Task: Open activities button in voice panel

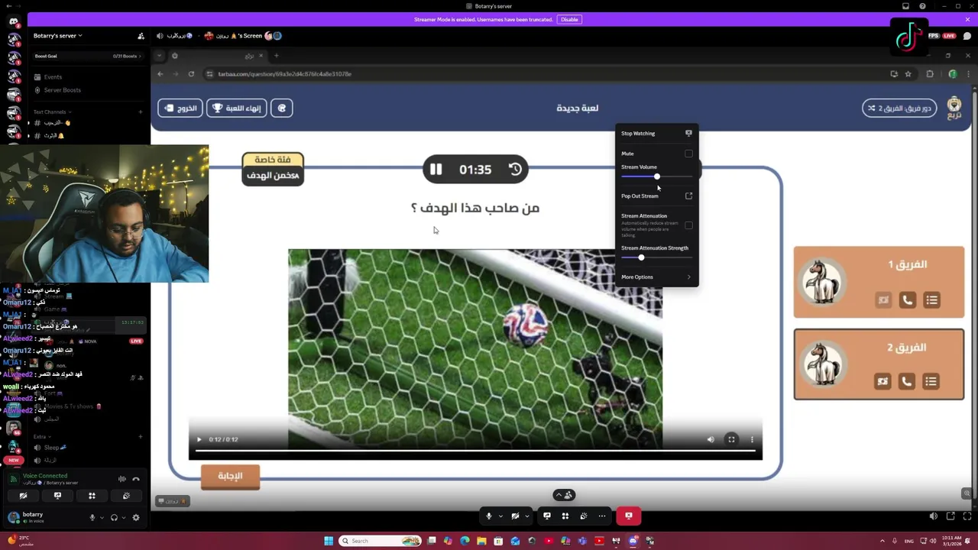Action: click(x=92, y=496)
